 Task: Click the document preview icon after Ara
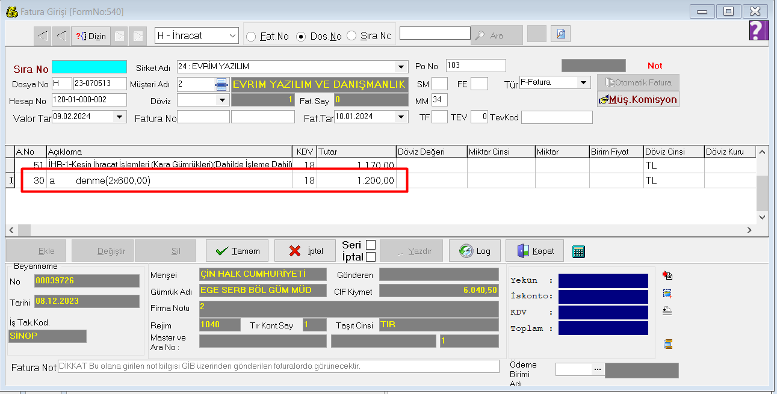click(561, 34)
